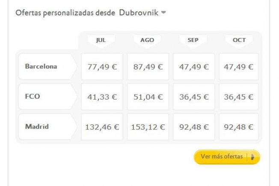Viewport: 279px width, 186px height.
Task: Choose the Madrid destination row label
Action: pos(47,127)
